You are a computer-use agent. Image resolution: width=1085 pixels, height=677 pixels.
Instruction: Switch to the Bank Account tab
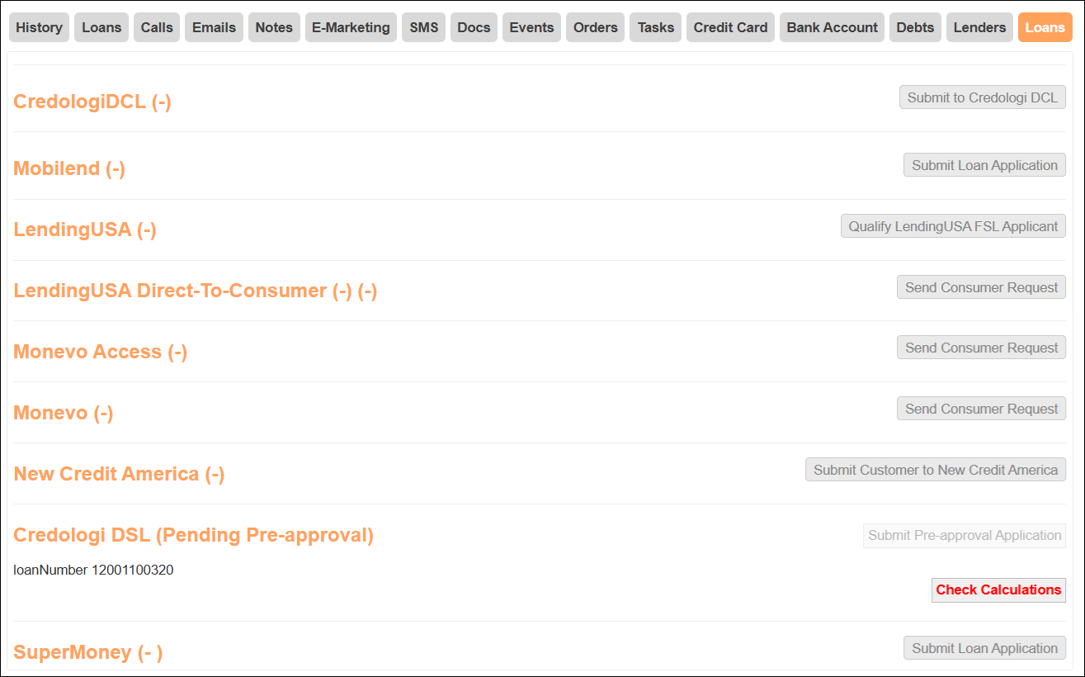(832, 27)
